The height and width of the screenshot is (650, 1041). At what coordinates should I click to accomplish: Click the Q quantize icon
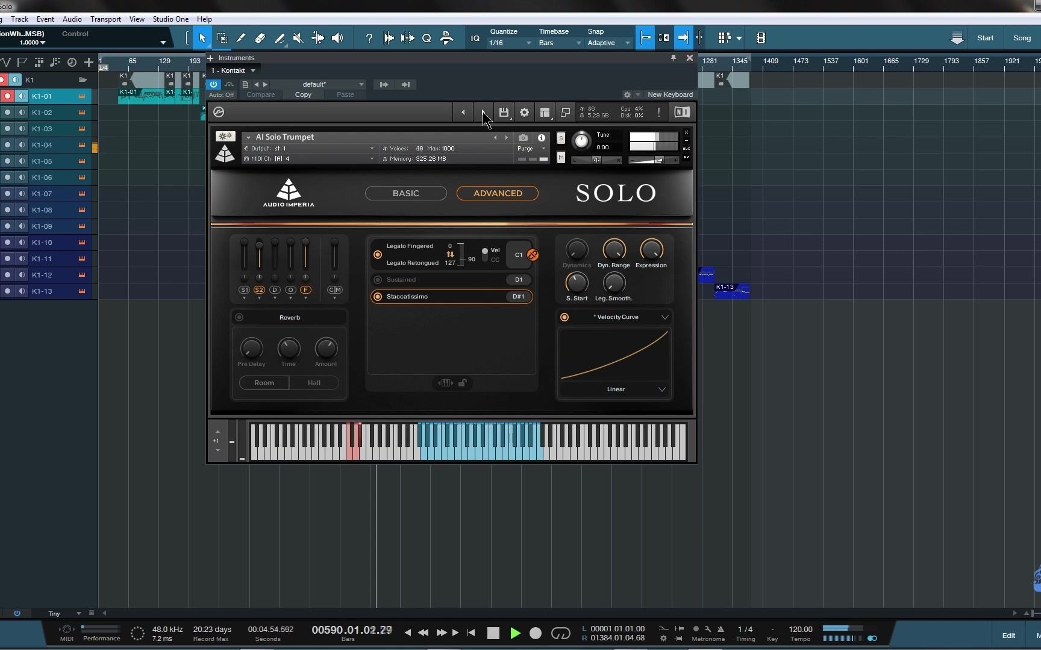coord(427,38)
